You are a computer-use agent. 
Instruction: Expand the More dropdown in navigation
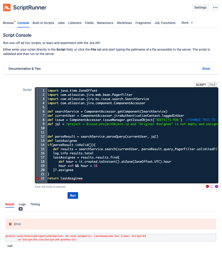[187, 23]
